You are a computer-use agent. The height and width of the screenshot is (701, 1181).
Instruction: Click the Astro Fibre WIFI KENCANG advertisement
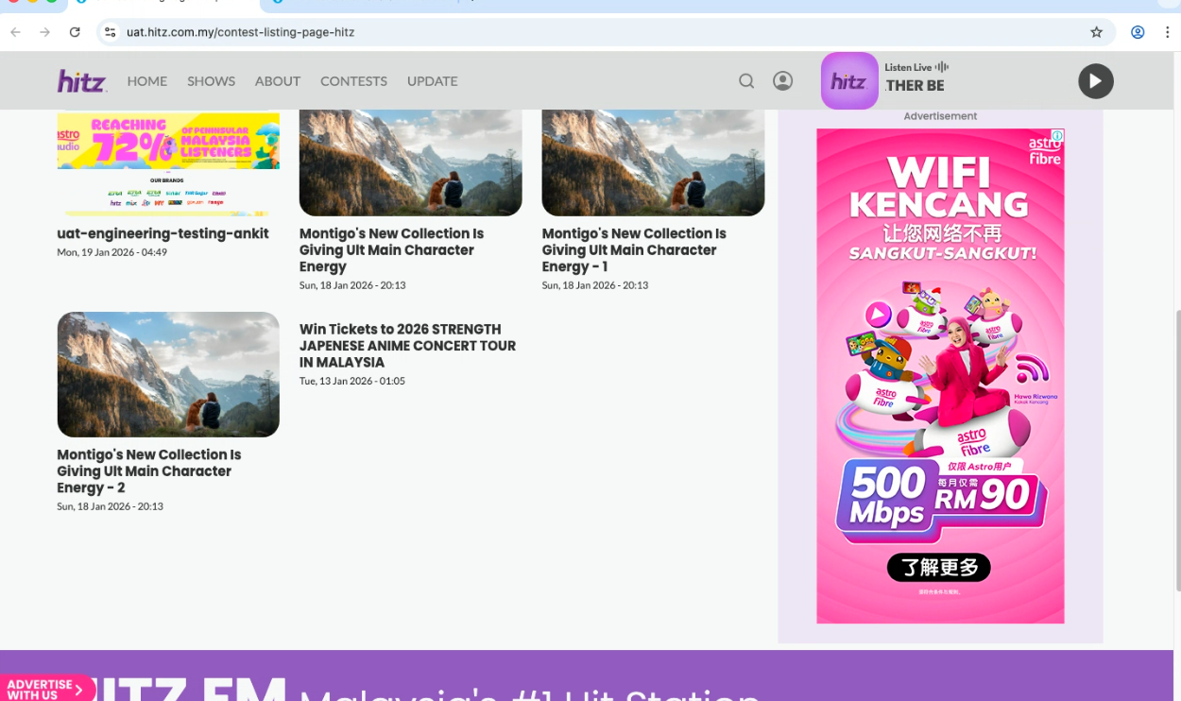tap(940, 376)
